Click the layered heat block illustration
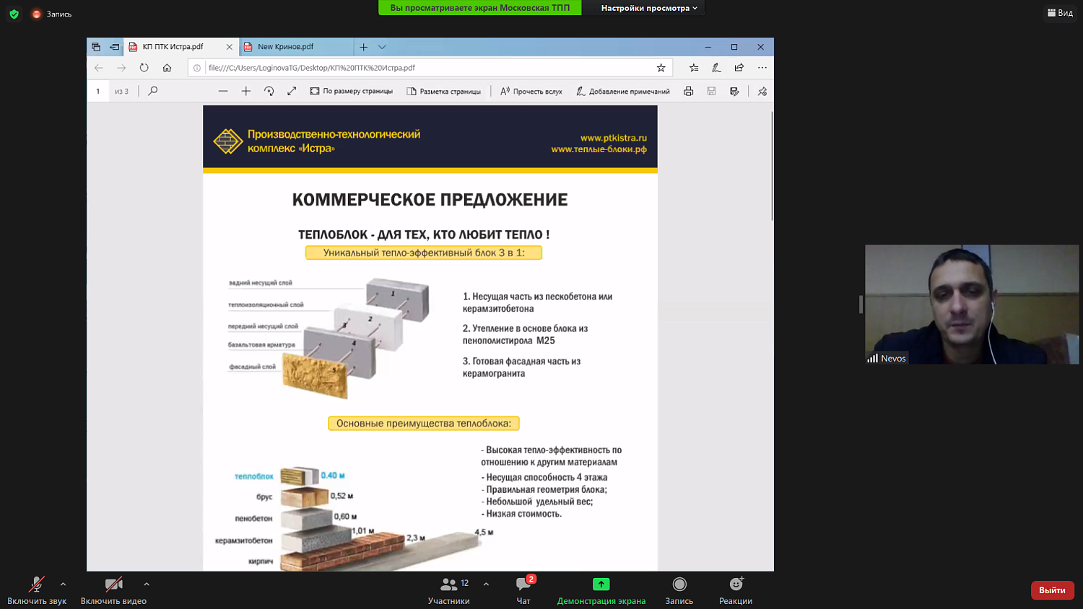The height and width of the screenshot is (609, 1083). [355, 338]
